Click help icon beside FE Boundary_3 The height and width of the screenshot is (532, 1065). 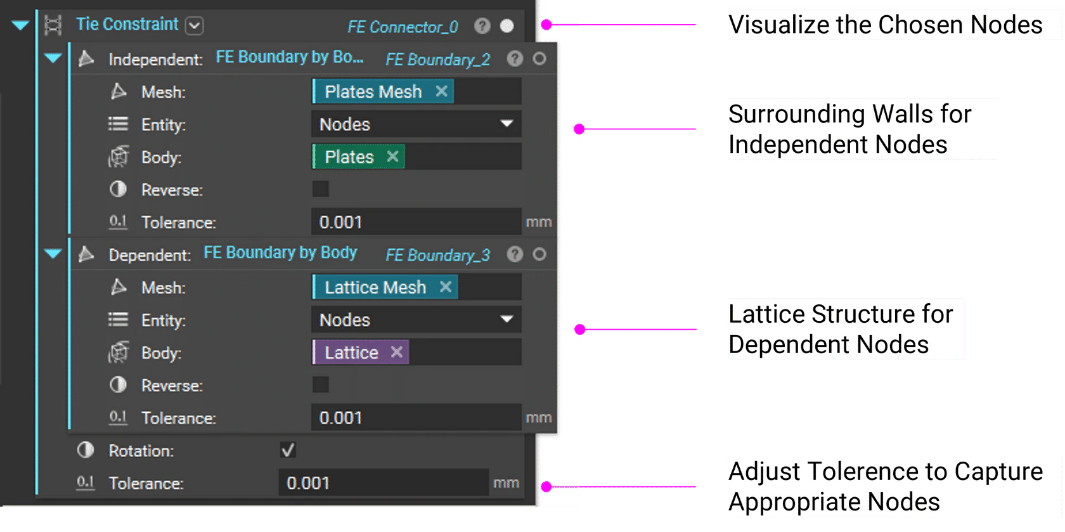click(515, 254)
